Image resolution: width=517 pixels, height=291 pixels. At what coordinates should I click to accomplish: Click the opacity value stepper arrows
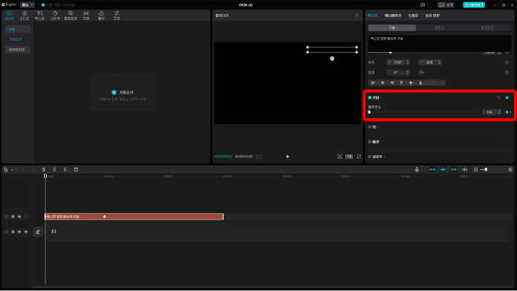point(499,112)
